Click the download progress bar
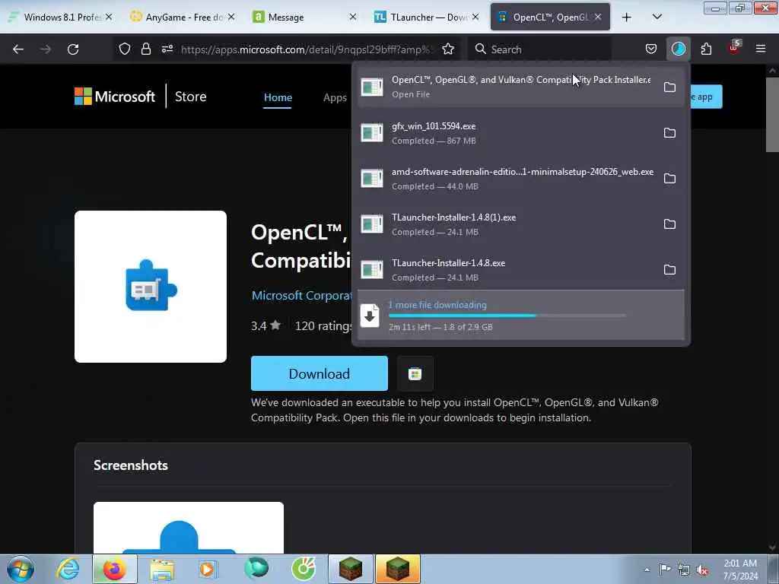This screenshot has width=779, height=584. pyautogui.click(x=507, y=316)
